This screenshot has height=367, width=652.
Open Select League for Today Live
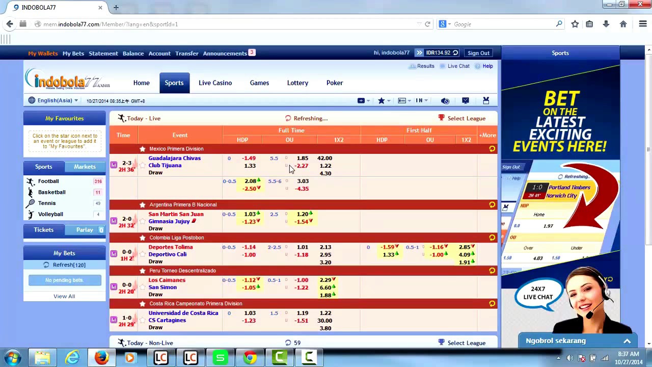pyautogui.click(x=462, y=118)
